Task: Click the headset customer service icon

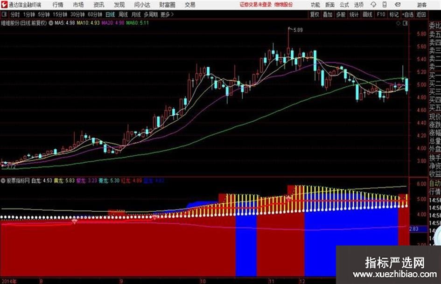Action: (373, 5)
